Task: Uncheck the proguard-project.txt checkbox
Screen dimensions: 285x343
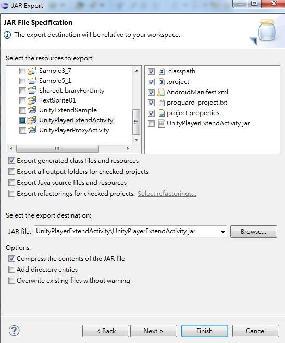Action: 151,103
